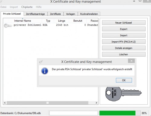Viewport: 151px width, 116px height.
Task: Open the Chipkarte menu
Action: coord(27,7)
